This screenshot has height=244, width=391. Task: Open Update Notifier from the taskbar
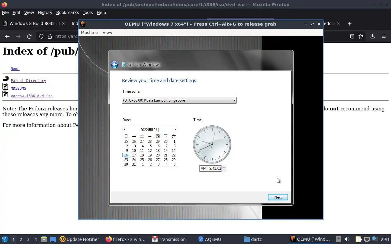[x=79, y=239]
